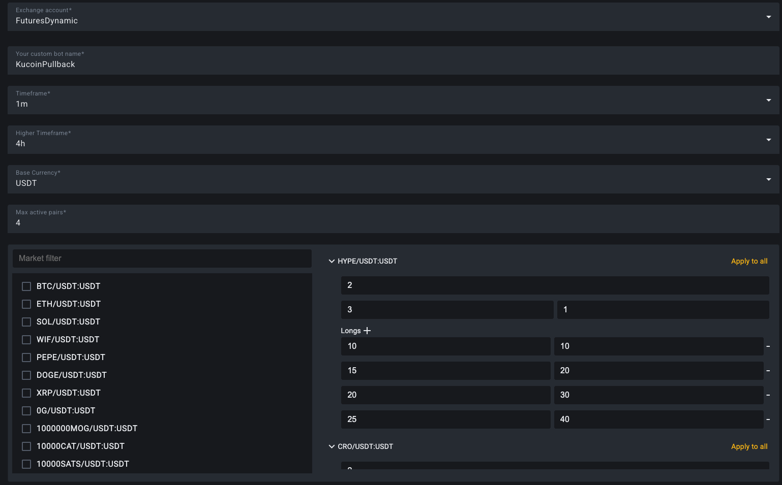This screenshot has width=782, height=485.
Task: Remove the Longs row with values 10 and 10
Action: click(x=768, y=346)
